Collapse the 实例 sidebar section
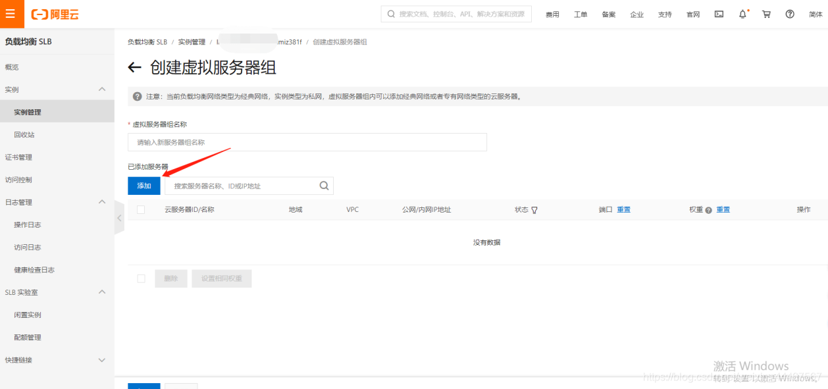Viewport: 828px width, 389px height. coord(102,89)
